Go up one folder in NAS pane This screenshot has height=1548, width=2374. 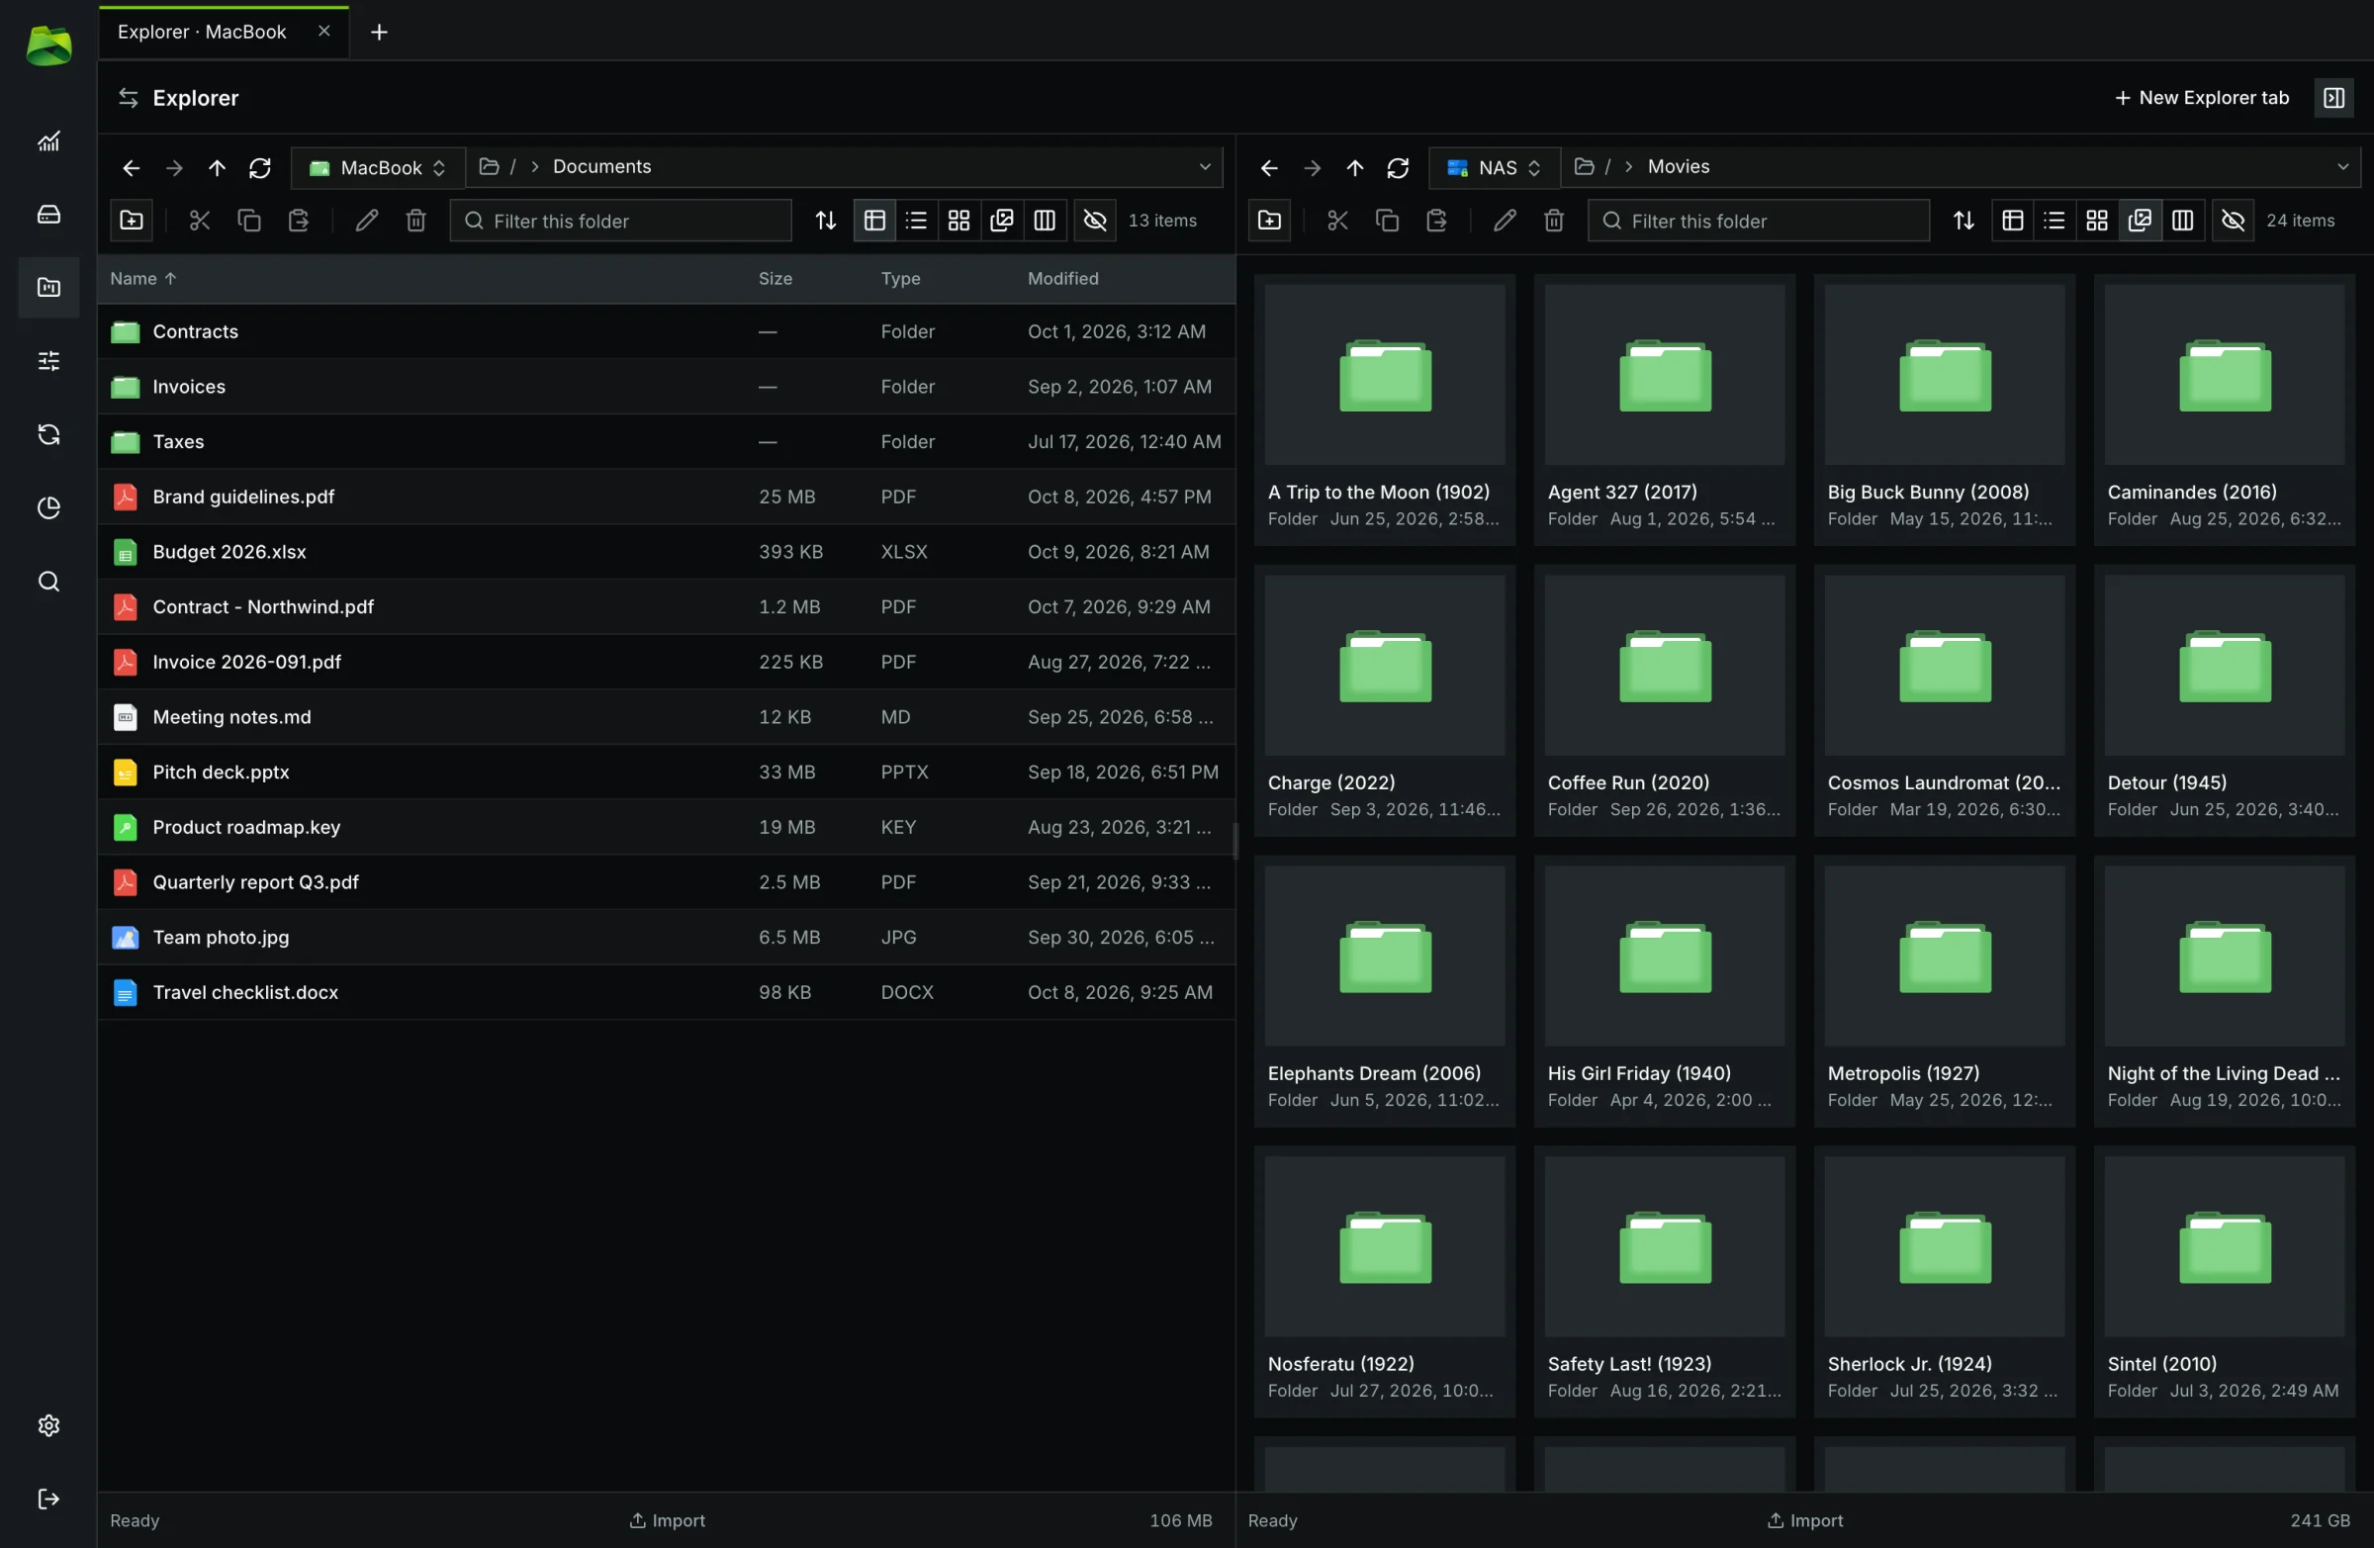pyautogui.click(x=1354, y=167)
